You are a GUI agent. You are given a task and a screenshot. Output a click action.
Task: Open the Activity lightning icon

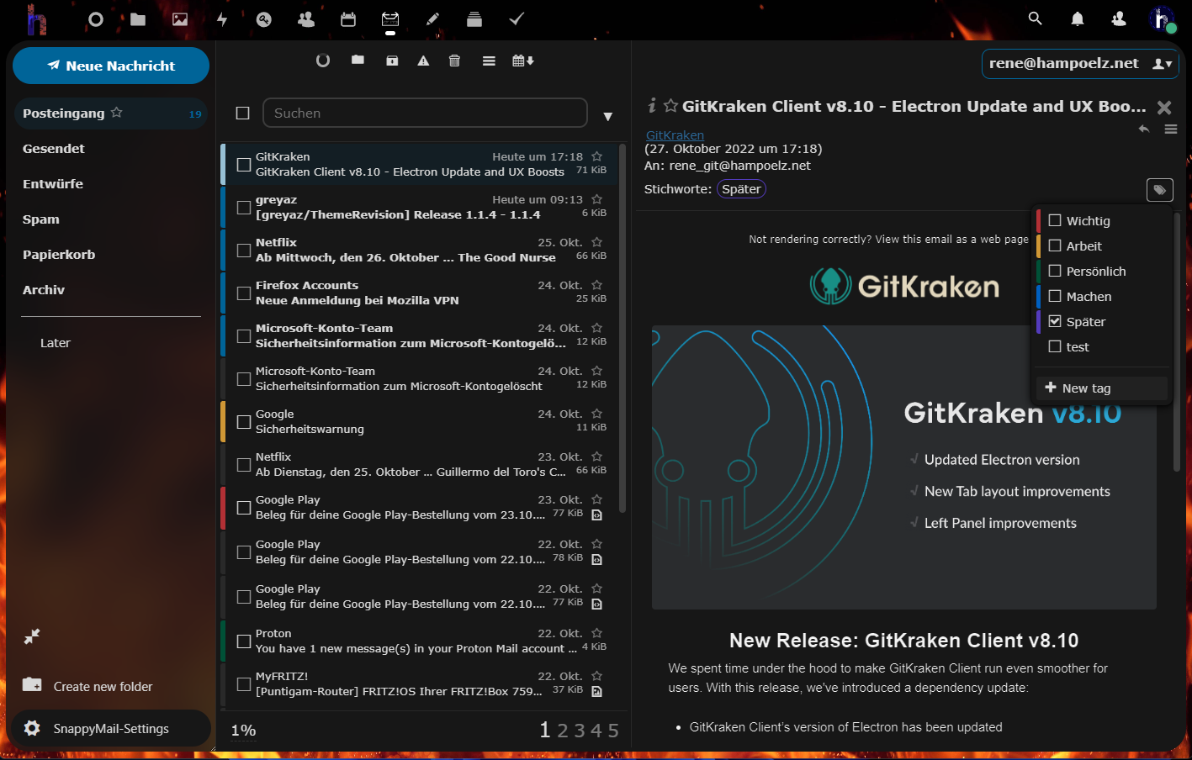222,19
